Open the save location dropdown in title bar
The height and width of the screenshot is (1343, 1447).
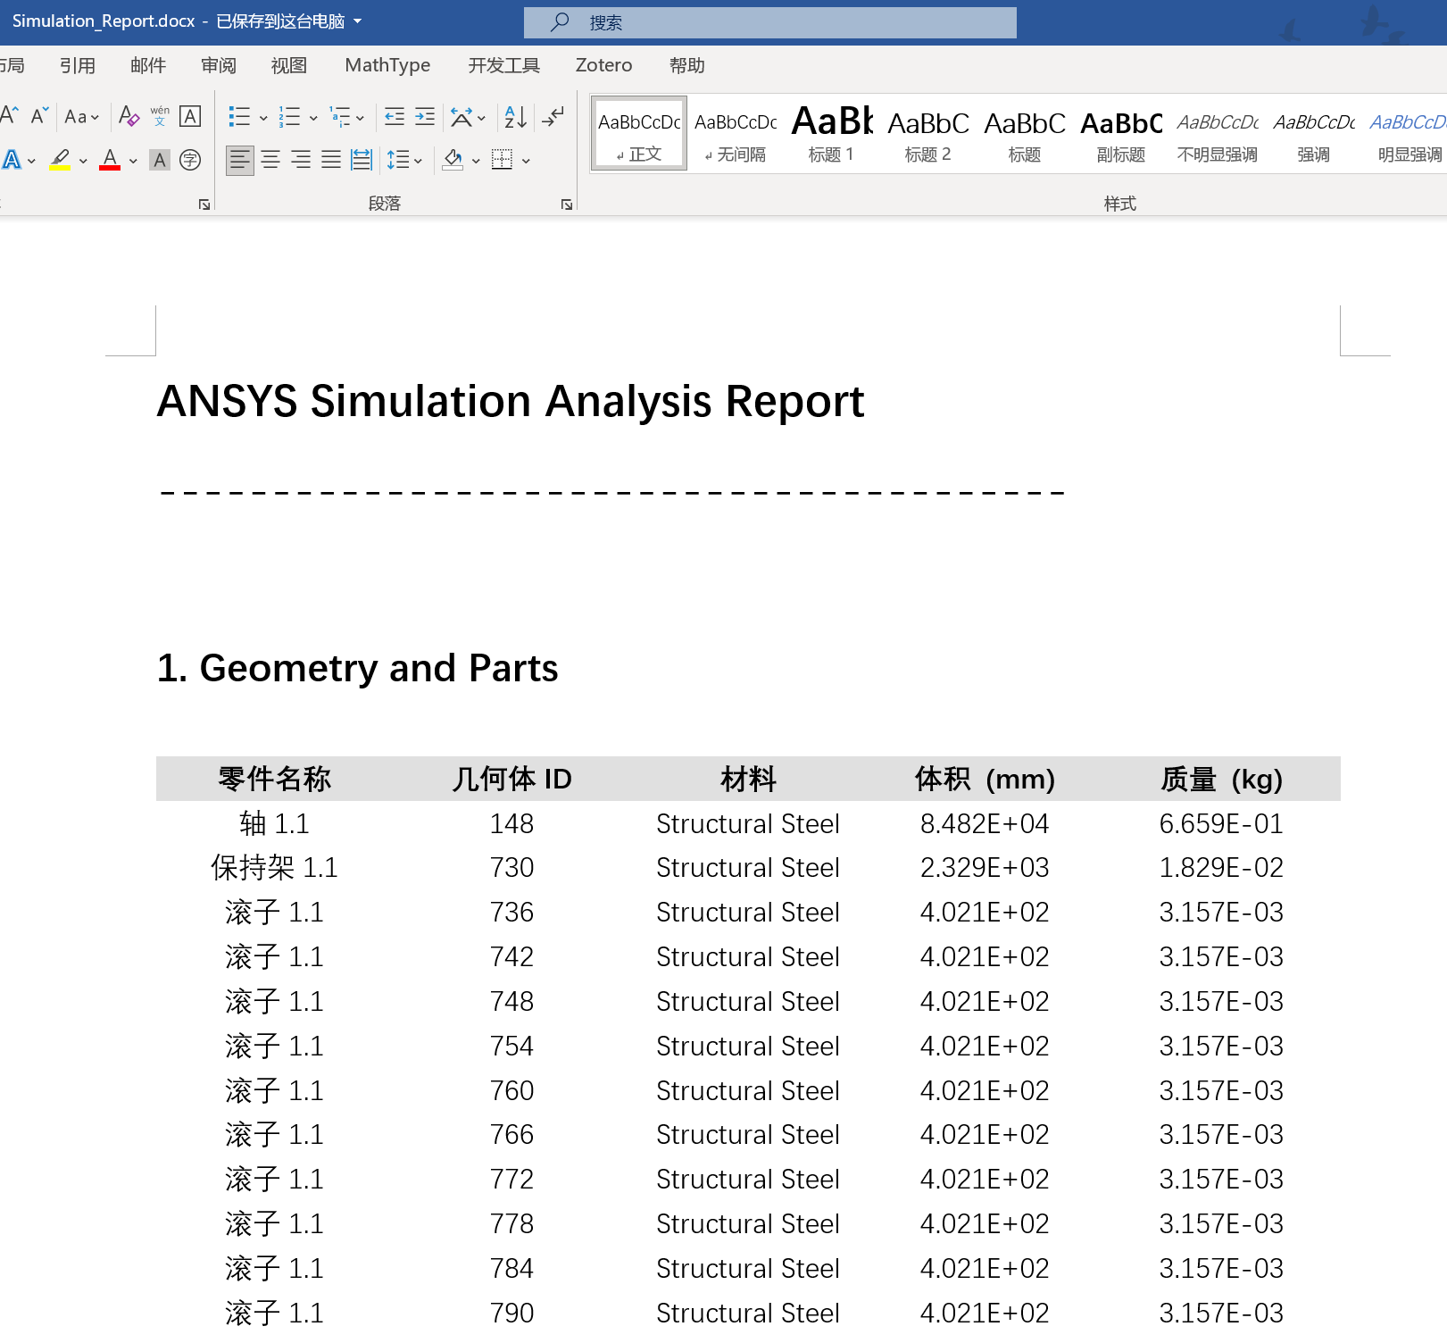(x=358, y=21)
